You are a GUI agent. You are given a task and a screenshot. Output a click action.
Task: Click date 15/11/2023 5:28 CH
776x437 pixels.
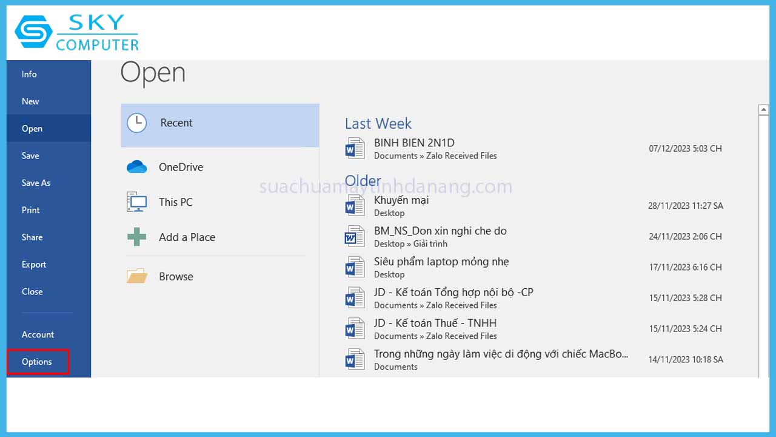[x=685, y=298]
